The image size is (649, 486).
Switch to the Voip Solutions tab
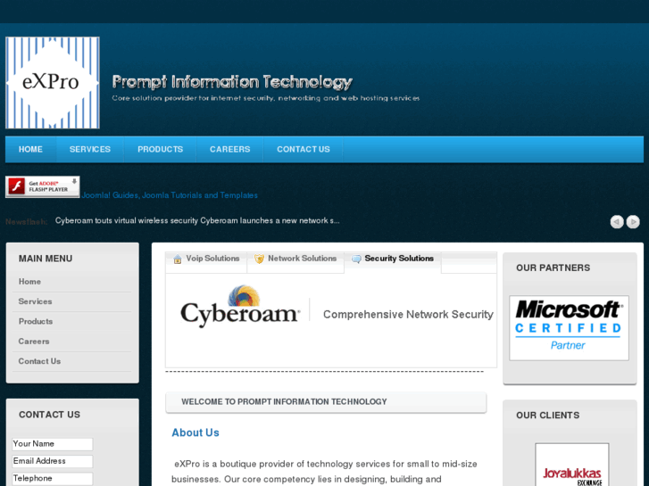[x=206, y=262]
